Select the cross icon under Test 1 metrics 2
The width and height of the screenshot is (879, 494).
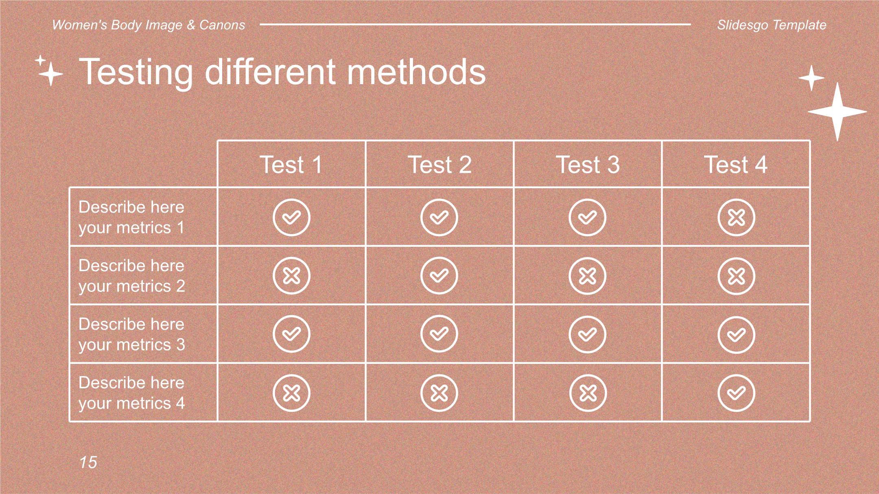291,276
